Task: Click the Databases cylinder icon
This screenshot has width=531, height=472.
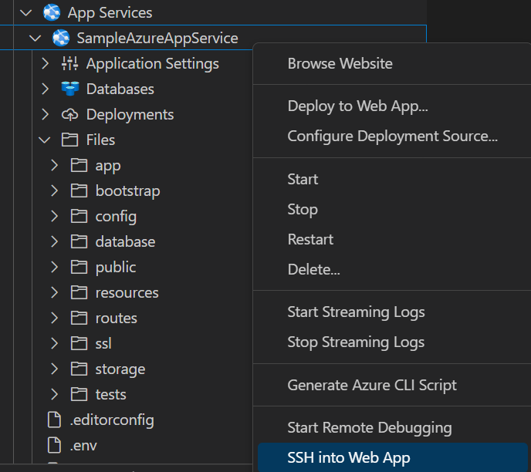Action: 70,89
